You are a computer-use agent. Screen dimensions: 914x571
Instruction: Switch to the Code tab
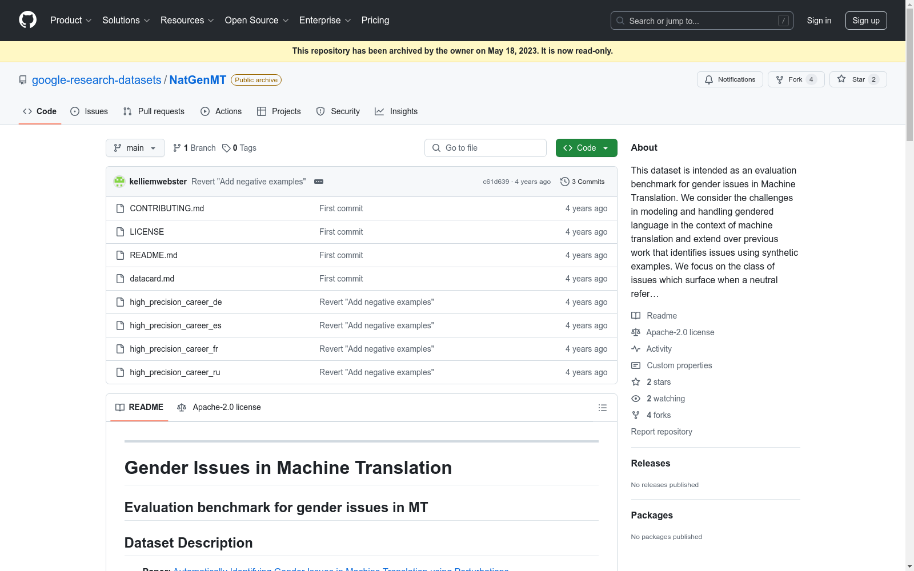(40, 111)
